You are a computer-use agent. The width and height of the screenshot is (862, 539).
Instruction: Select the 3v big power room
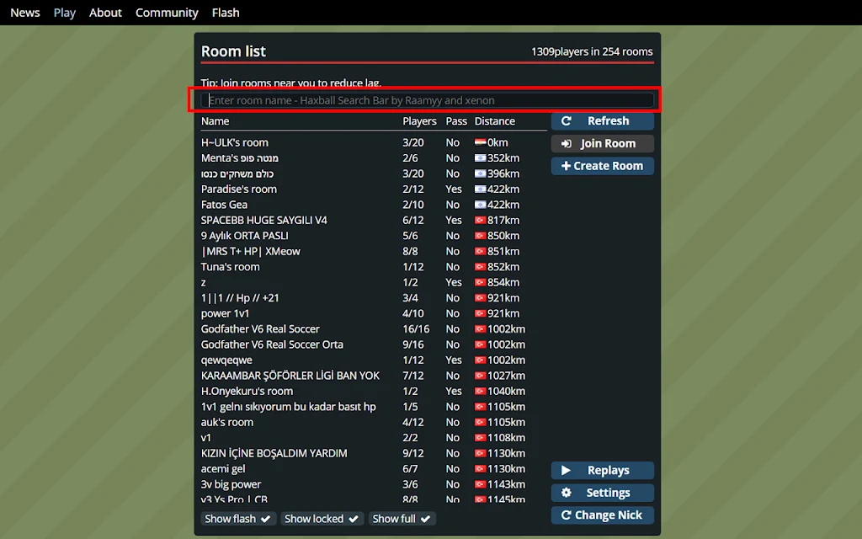(373, 484)
